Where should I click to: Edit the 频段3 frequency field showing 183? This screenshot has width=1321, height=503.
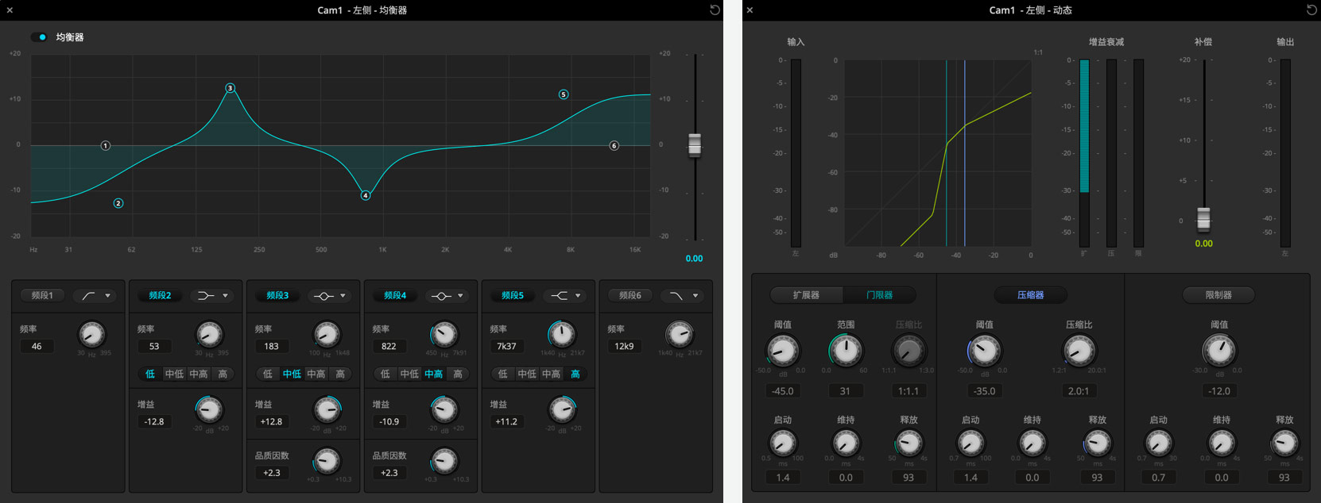pos(272,346)
